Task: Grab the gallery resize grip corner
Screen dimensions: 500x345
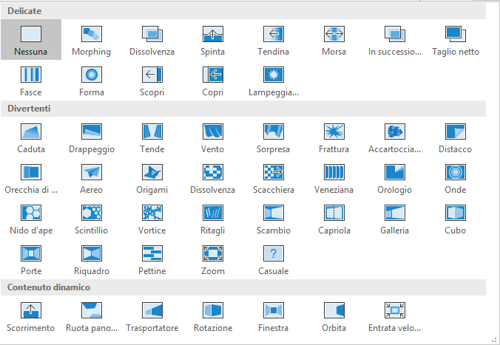Action: coord(494,341)
